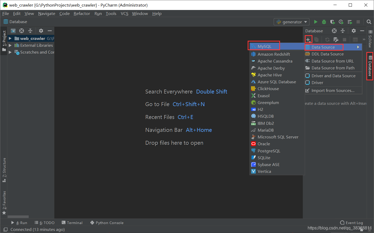The height and width of the screenshot is (233, 374).
Task: Select Oracle database type
Action: [277, 144]
